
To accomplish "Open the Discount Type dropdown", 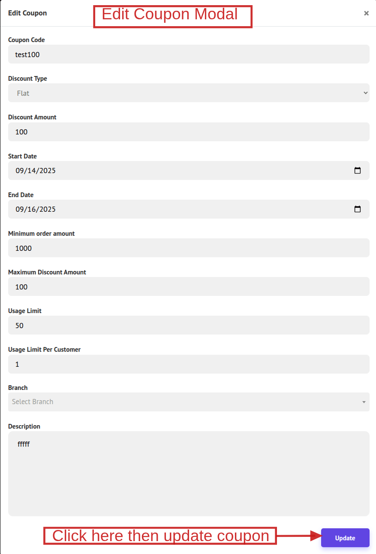I will [189, 93].
